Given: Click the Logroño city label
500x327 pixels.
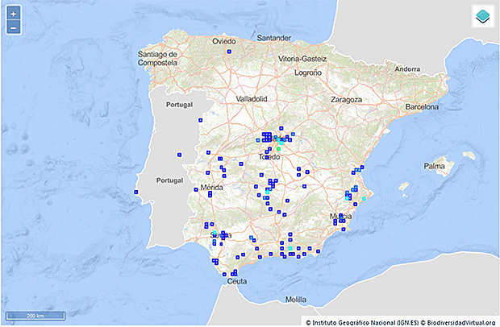Looking at the screenshot, I should [308, 72].
